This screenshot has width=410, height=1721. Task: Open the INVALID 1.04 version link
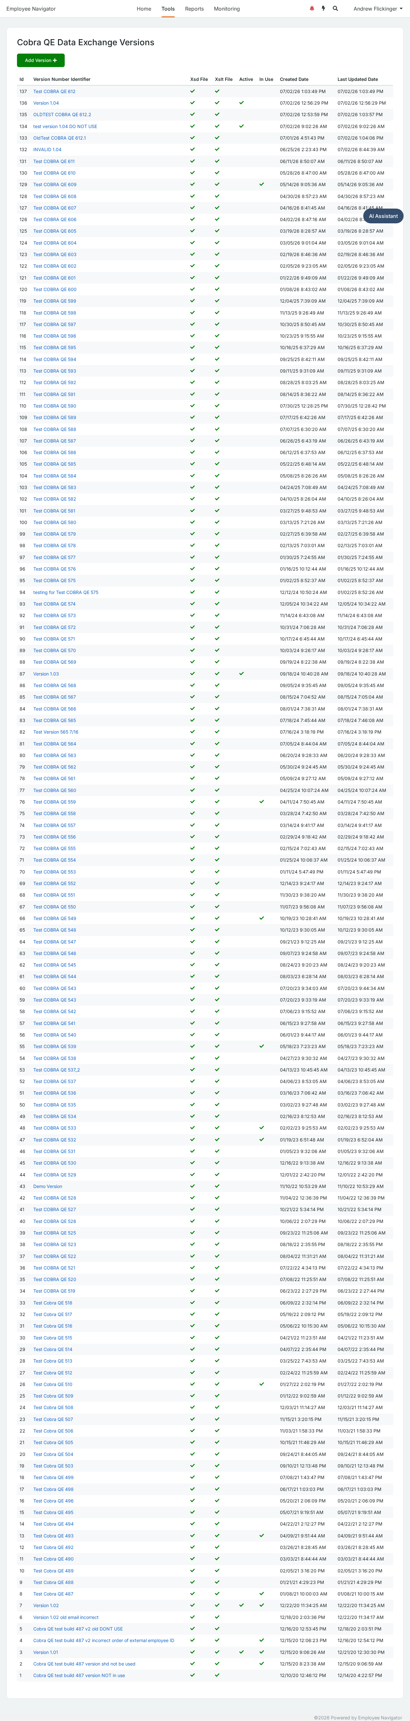click(x=47, y=150)
